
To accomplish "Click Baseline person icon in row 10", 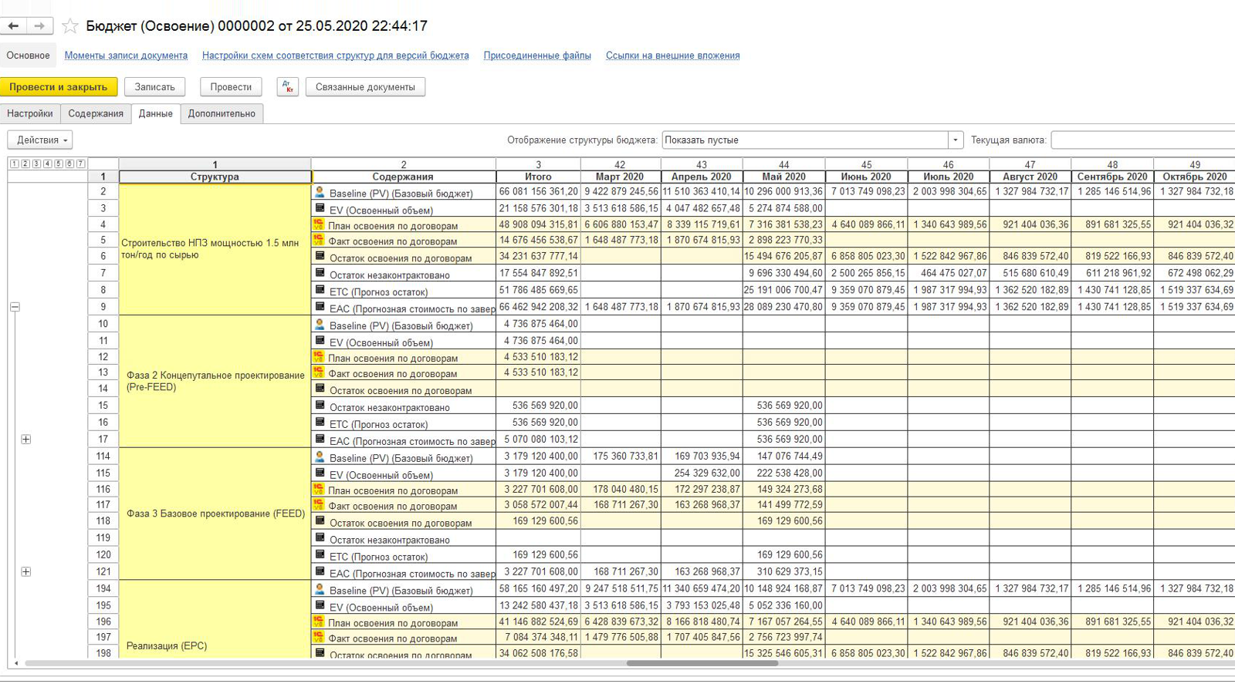I will (320, 325).
